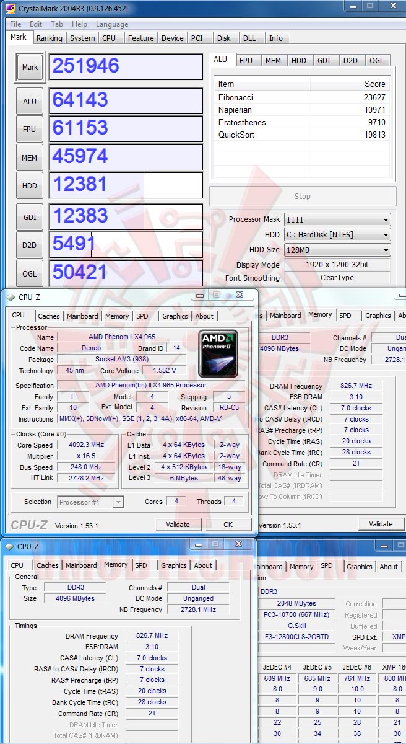Screen dimensions: 406x744
Task: Open the File menu in CrystalMark
Action: pyautogui.click(x=15, y=24)
